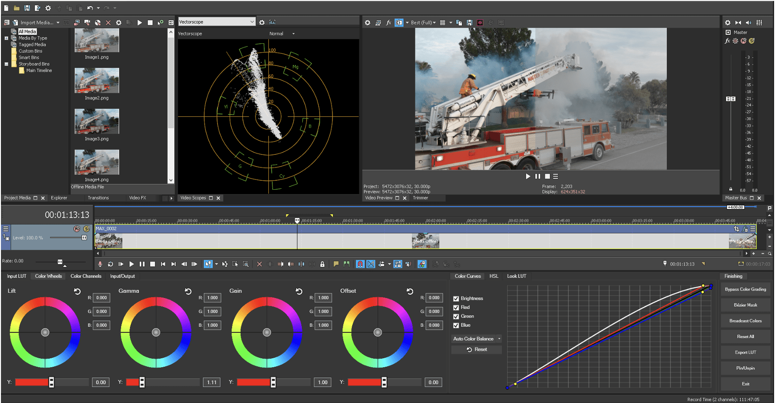The image size is (776, 403).
Task: Click the record microphone icon in transport bar
Action: (100, 264)
